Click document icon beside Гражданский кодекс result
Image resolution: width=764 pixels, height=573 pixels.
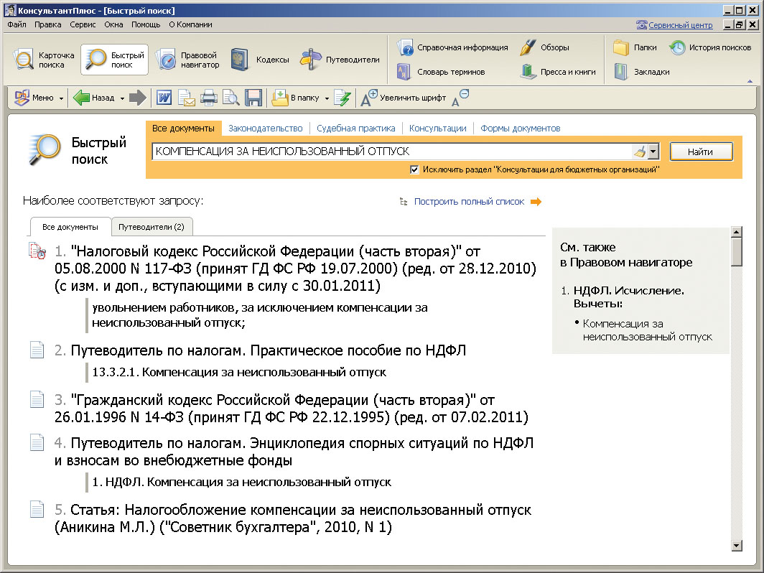pos(37,399)
